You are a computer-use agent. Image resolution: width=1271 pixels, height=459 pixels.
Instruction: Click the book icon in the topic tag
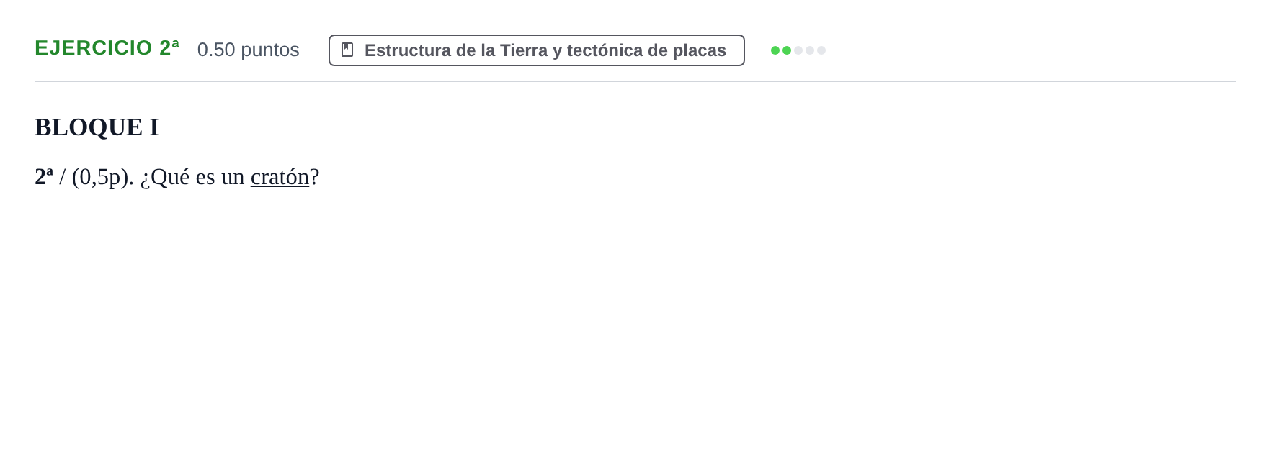347,50
